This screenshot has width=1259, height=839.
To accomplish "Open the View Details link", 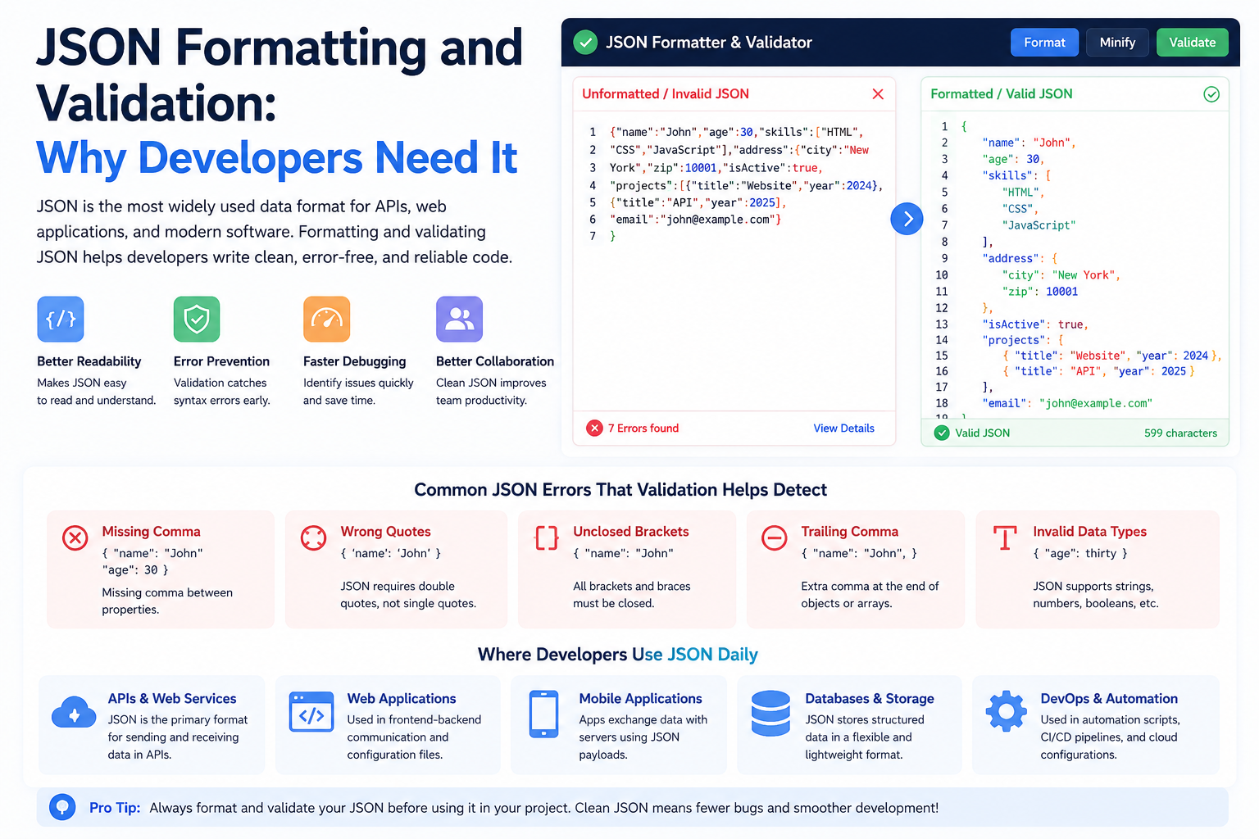I will (843, 428).
